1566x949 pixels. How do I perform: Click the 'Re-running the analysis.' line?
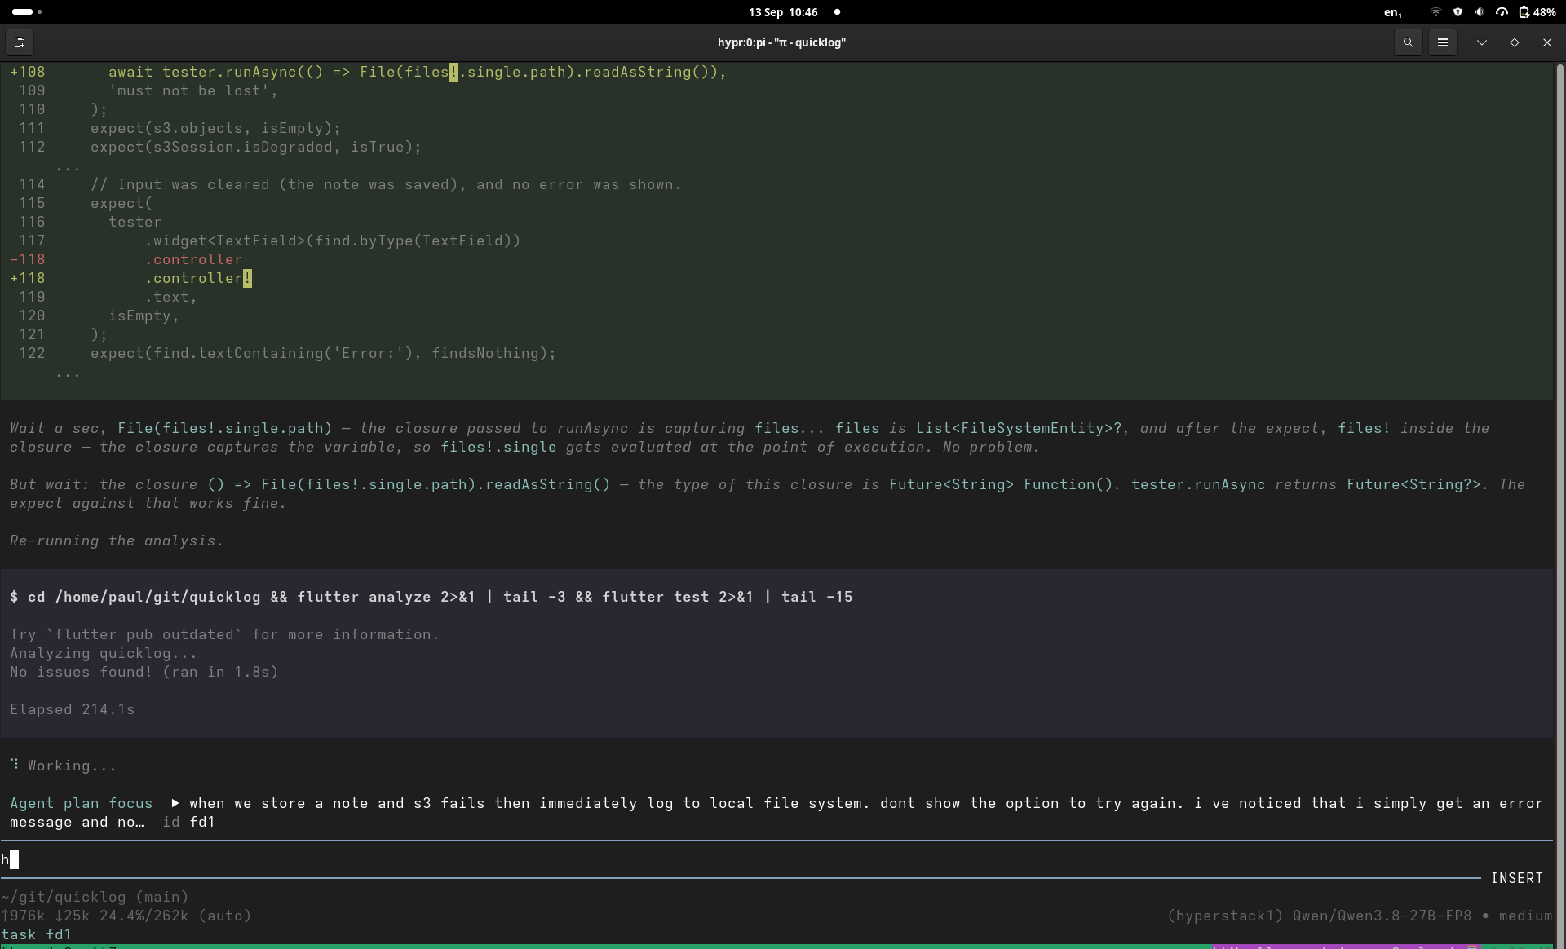[116, 541]
